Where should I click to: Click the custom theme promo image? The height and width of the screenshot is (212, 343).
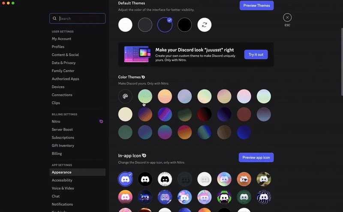coord(138,55)
